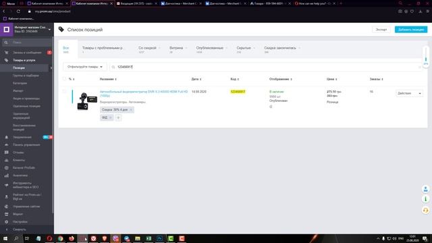This screenshot has width=432, height=243.
Task: Open Opera browser from the taskbar
Action: [x=49, y=238]
